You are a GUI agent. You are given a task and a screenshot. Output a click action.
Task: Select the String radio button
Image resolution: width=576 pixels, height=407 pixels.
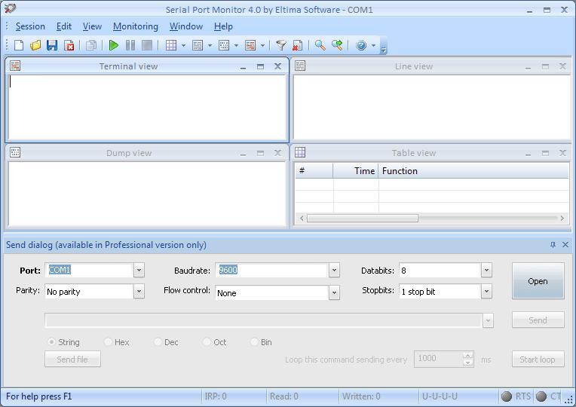51,342
